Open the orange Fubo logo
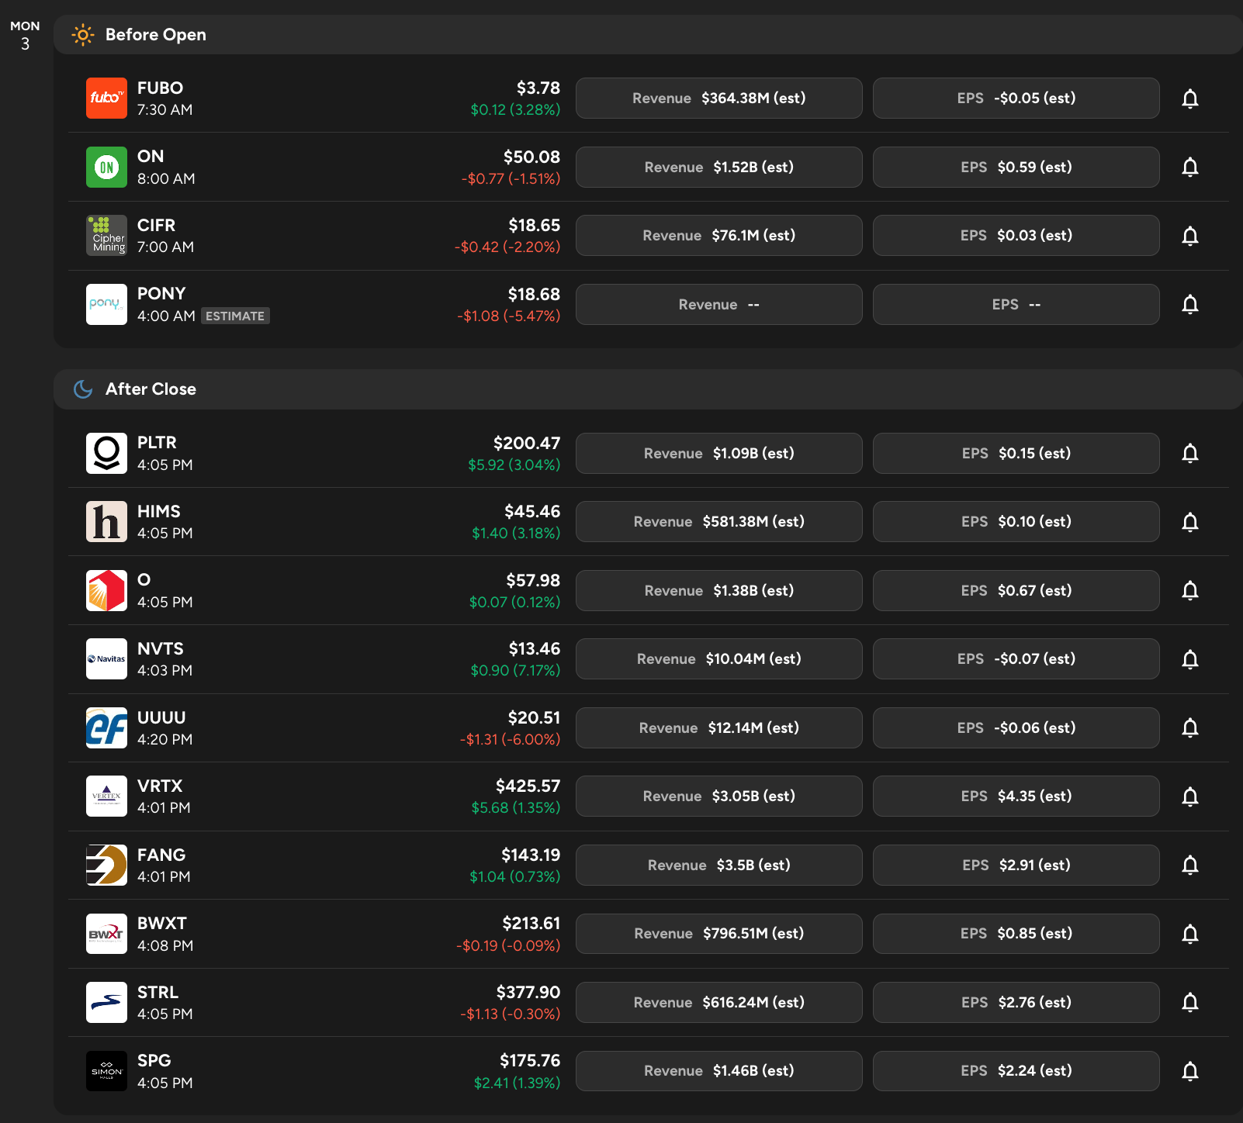 106,98
